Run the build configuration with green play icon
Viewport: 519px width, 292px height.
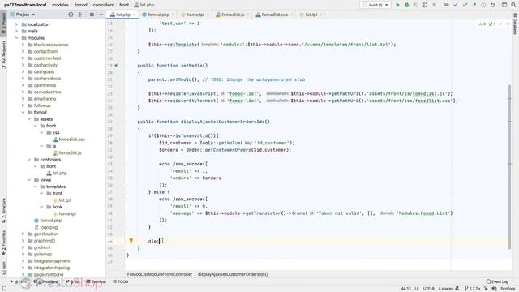[x=397, y=5]
